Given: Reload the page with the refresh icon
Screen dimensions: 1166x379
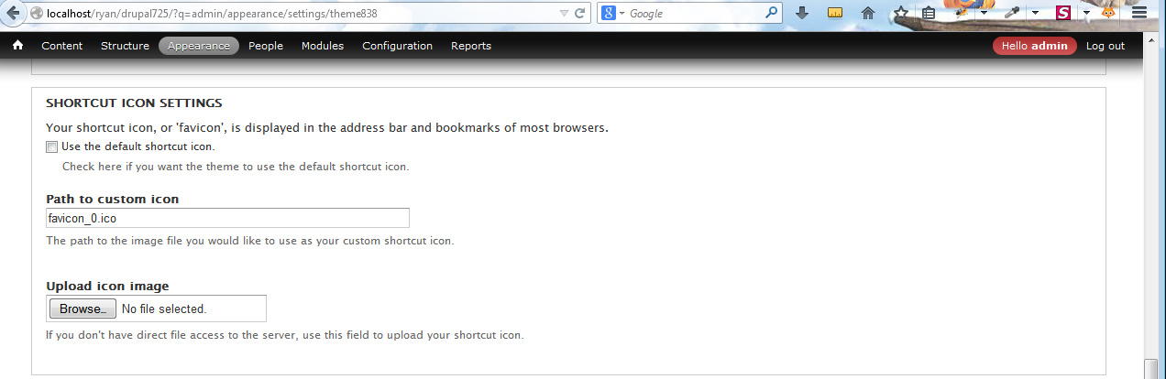Looking at the screenshot, I should point(579,14).
